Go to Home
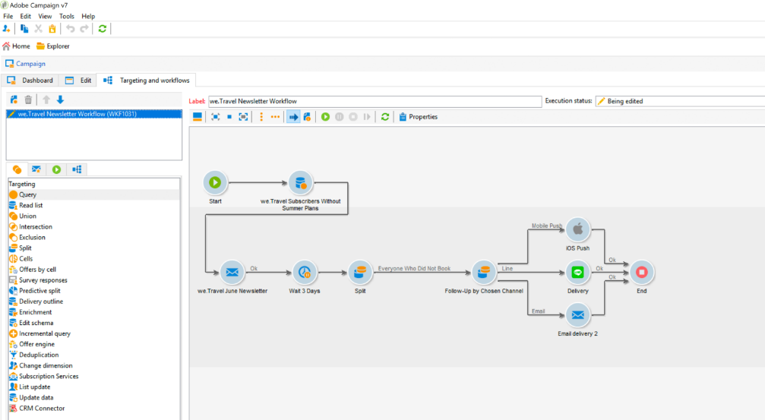 [x=16, y=46]
